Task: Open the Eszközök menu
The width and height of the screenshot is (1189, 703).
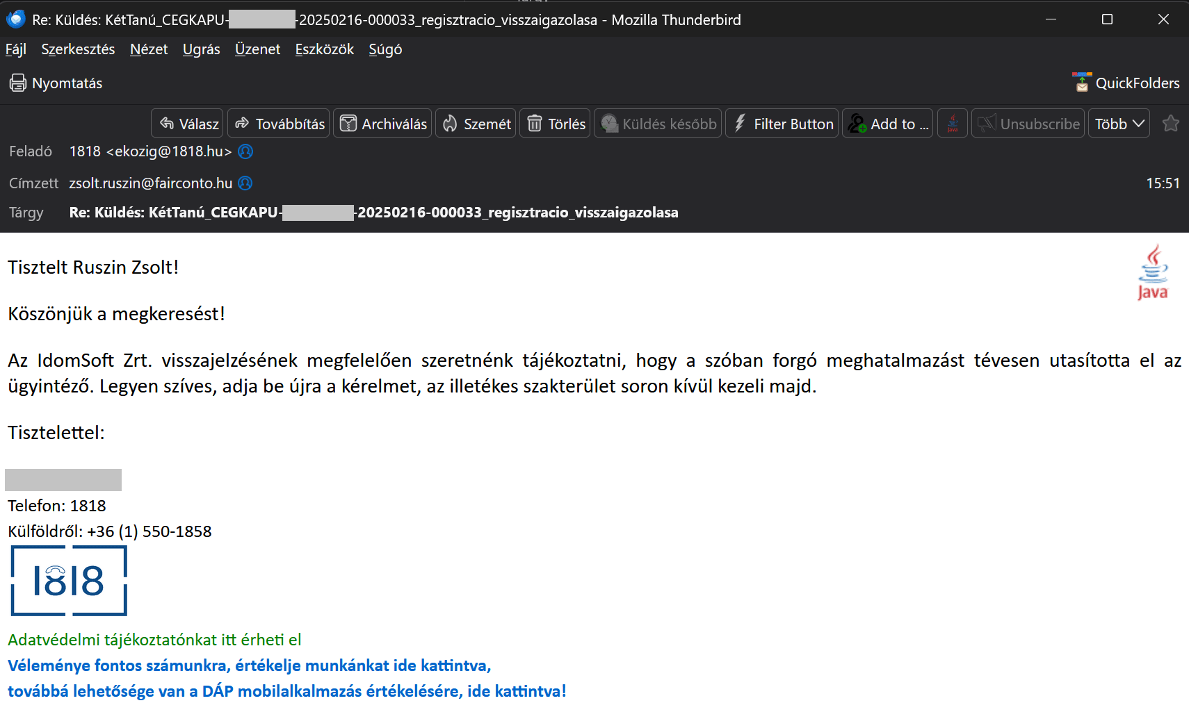Action: tap(324, 49)
